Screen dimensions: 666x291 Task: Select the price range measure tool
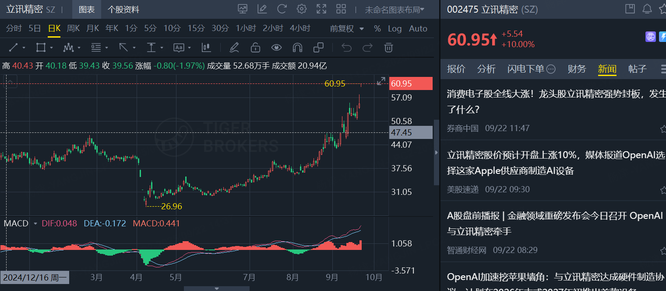coord(151,47)
